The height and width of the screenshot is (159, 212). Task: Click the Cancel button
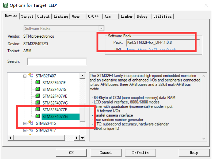106,153
